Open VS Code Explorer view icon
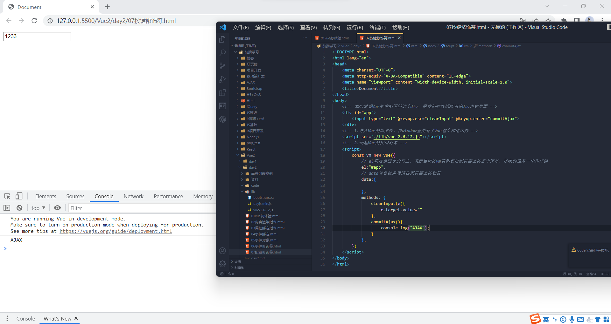 point(222,40)
